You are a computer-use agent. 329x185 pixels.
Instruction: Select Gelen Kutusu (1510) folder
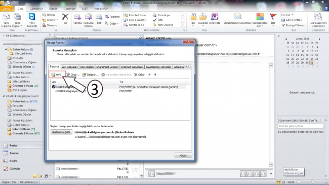pos(22,101)
